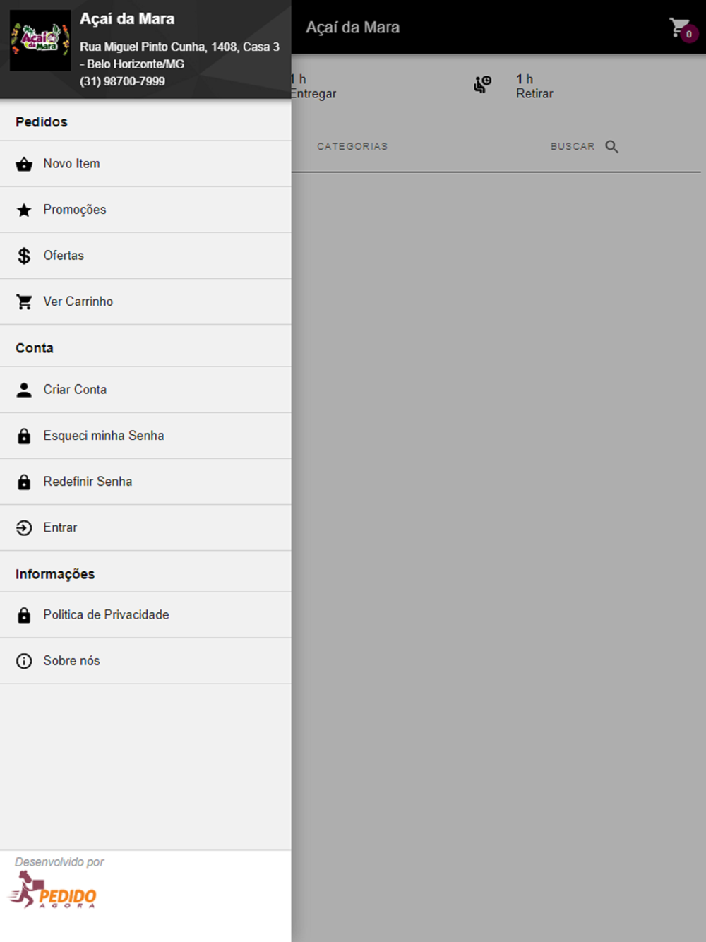Open Esqueci minha Senha menu item
706x942 pixels.
click(x=145, y=436)
